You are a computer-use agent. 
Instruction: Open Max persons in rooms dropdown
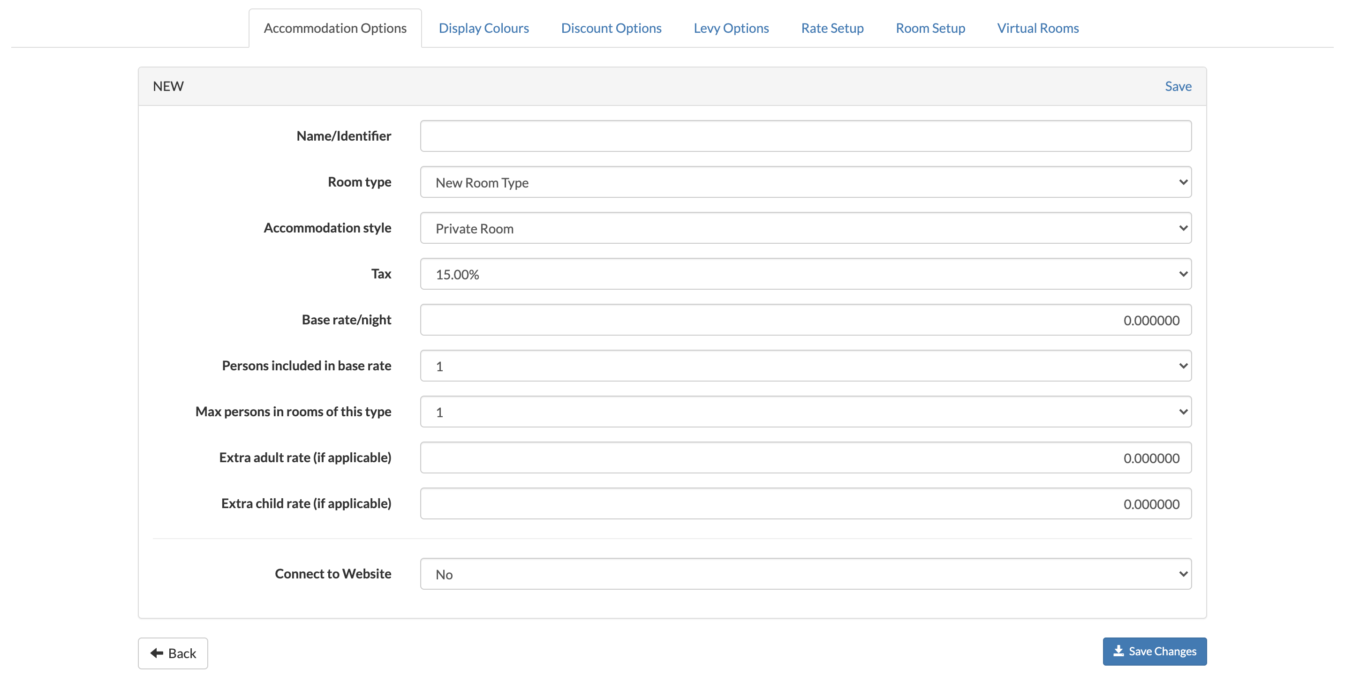805,412
